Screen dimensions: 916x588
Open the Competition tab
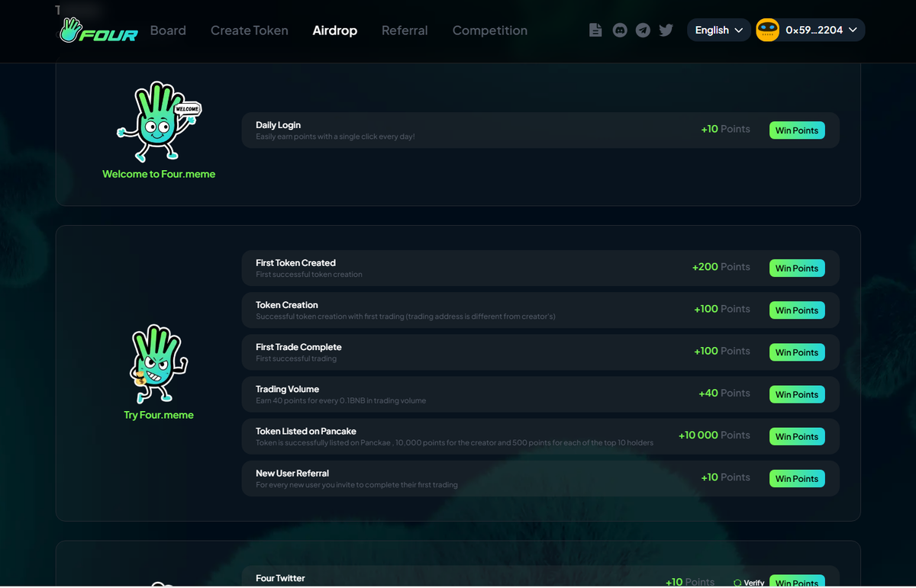pos(490,31)
